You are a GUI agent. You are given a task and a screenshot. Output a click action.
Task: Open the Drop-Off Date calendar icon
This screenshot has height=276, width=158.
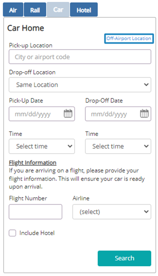144,114
